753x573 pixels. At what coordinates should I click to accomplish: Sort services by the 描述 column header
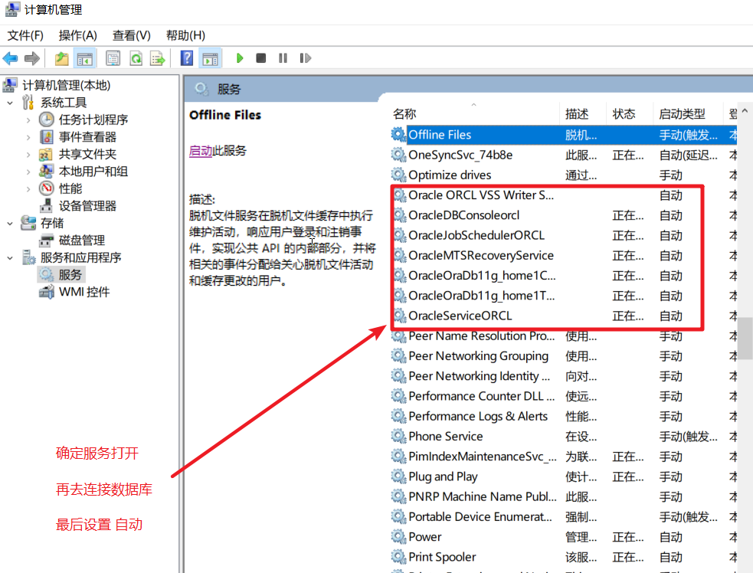[x=583, y=114]
